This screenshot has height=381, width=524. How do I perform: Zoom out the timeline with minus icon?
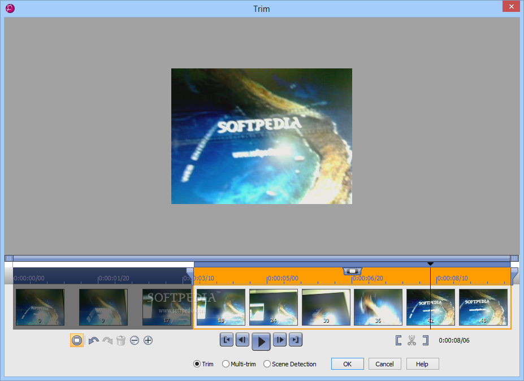click(x=135, y=340)
